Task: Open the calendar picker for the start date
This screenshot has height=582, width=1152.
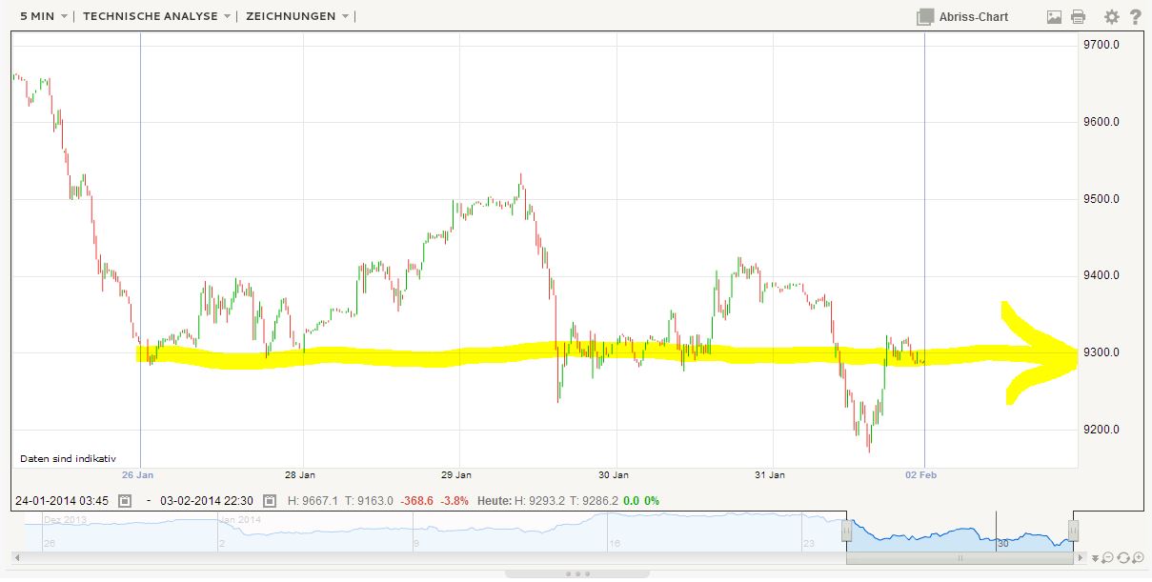Action: click(125, 500)
